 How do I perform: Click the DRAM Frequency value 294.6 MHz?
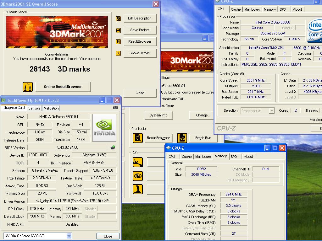click(234, 194)
